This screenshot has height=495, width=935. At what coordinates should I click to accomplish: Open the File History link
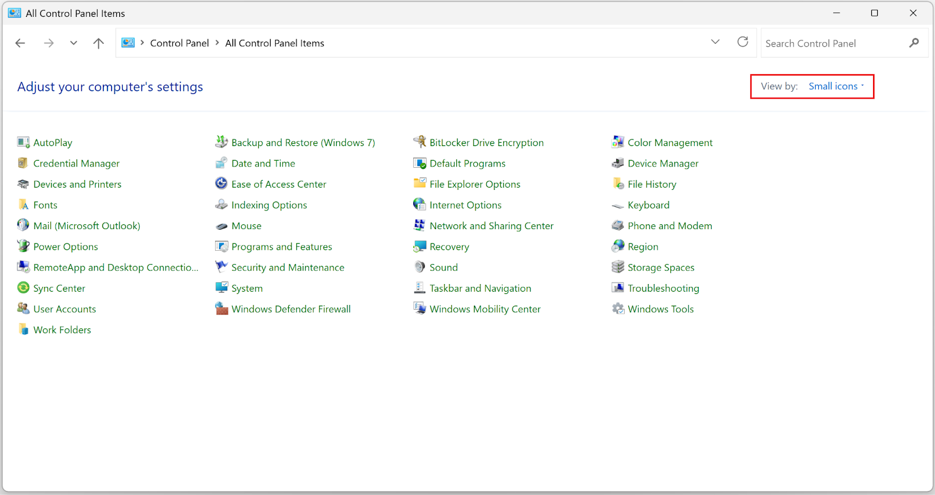pos(652,184)
